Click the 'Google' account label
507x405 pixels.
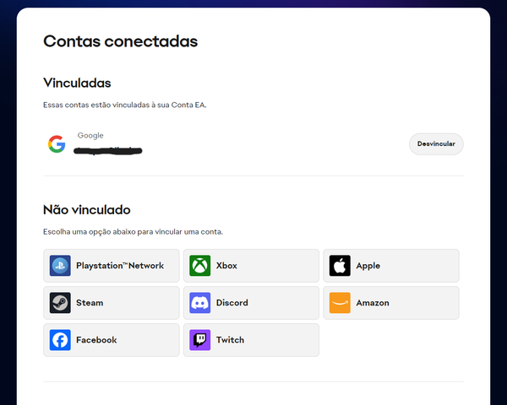(x=90, y=135)
